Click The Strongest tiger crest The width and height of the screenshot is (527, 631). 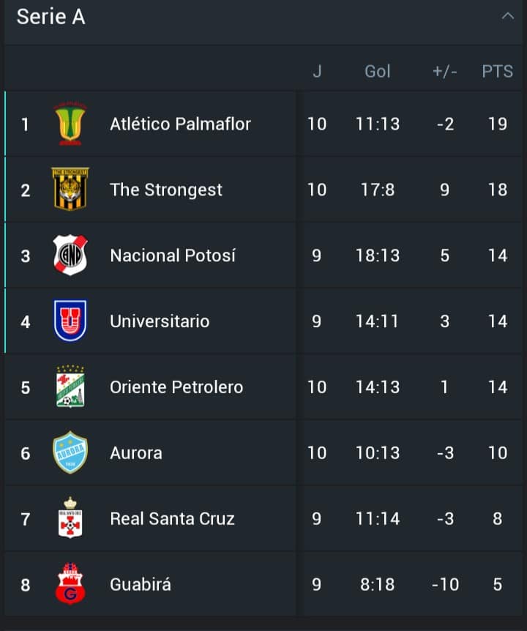[70, 190]
